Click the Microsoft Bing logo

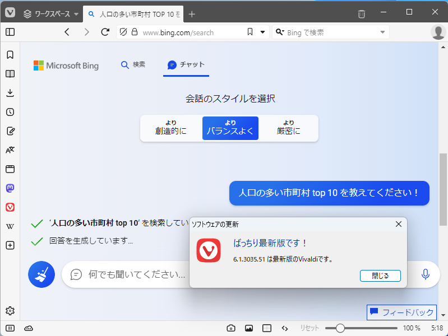(x=66, y=66)
